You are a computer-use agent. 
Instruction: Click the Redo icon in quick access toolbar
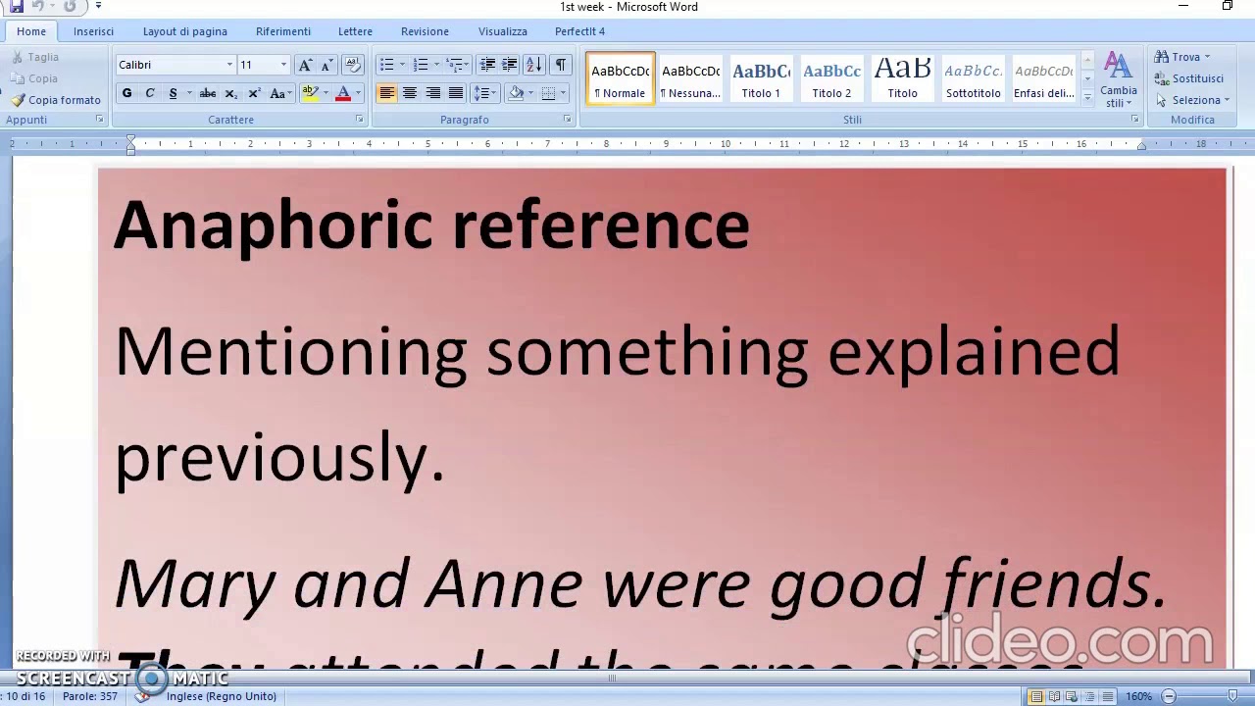pyautogui.click(x=70, y=6)
